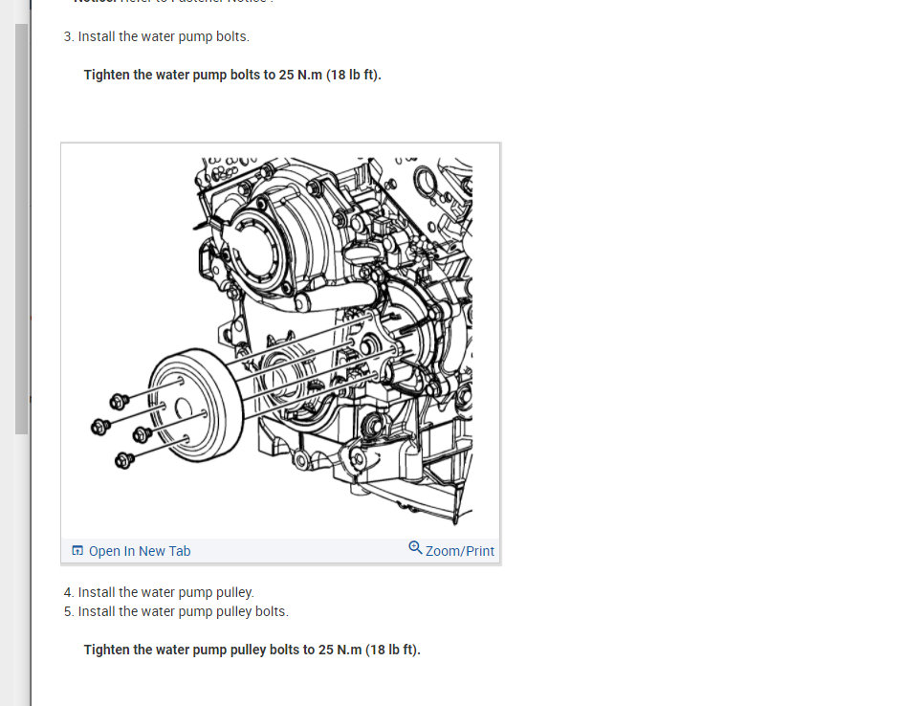This screenshot has height=706, width=921.
Task: Click the pulley bolts torque specification text
Action: 252,650
